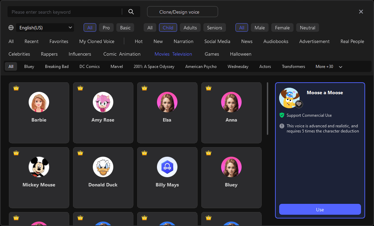Filter voices by Seniors
The width and height of the screenshot is (374, 226).
pyautogui.click(x=214, y=28)
